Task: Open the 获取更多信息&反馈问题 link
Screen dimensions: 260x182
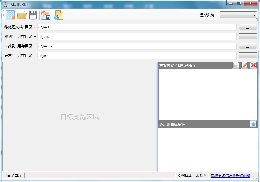Action: click(x=230, y=176)
